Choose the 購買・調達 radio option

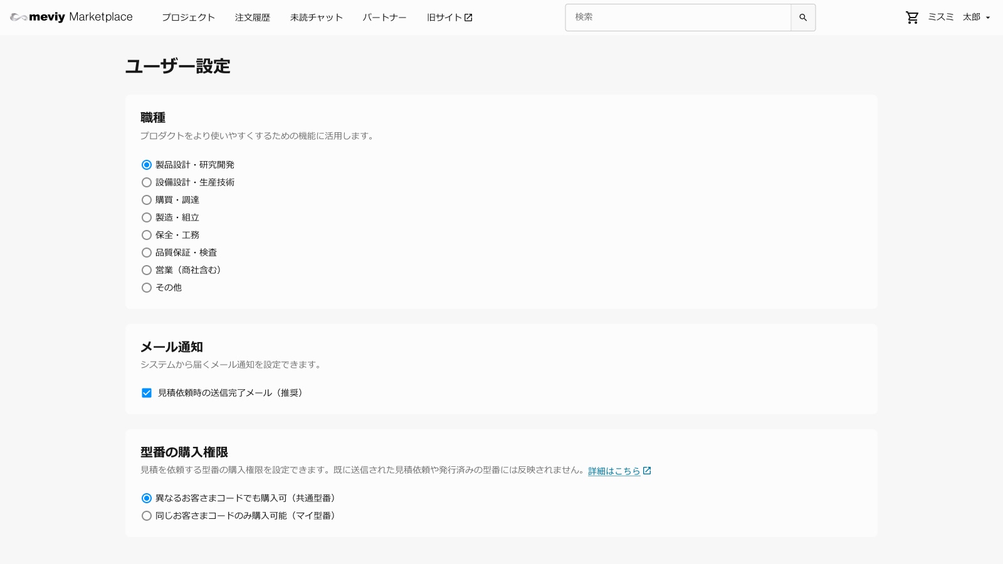147,200
